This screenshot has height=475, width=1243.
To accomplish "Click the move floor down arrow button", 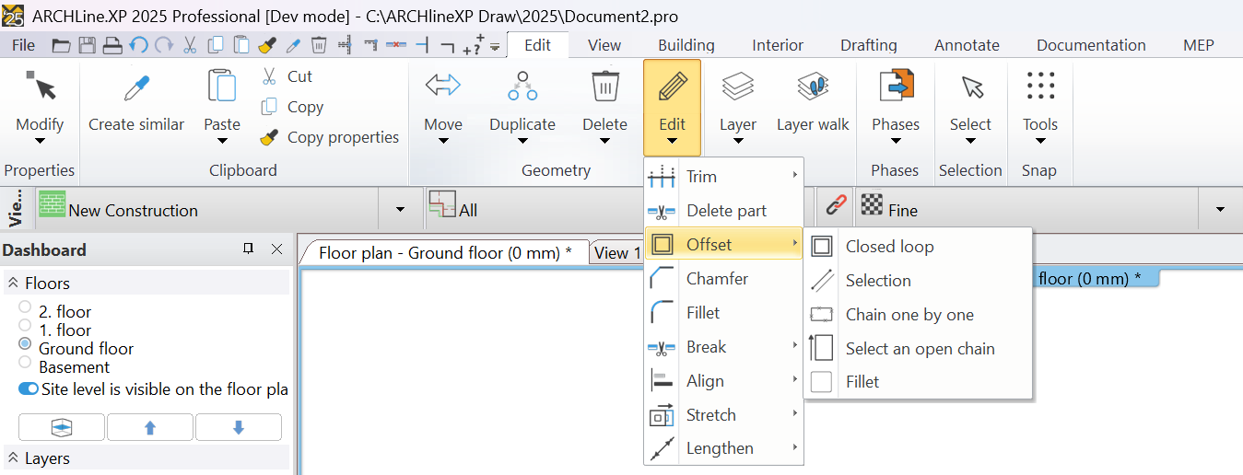I will pyautogui.click(x=238, y=427).
